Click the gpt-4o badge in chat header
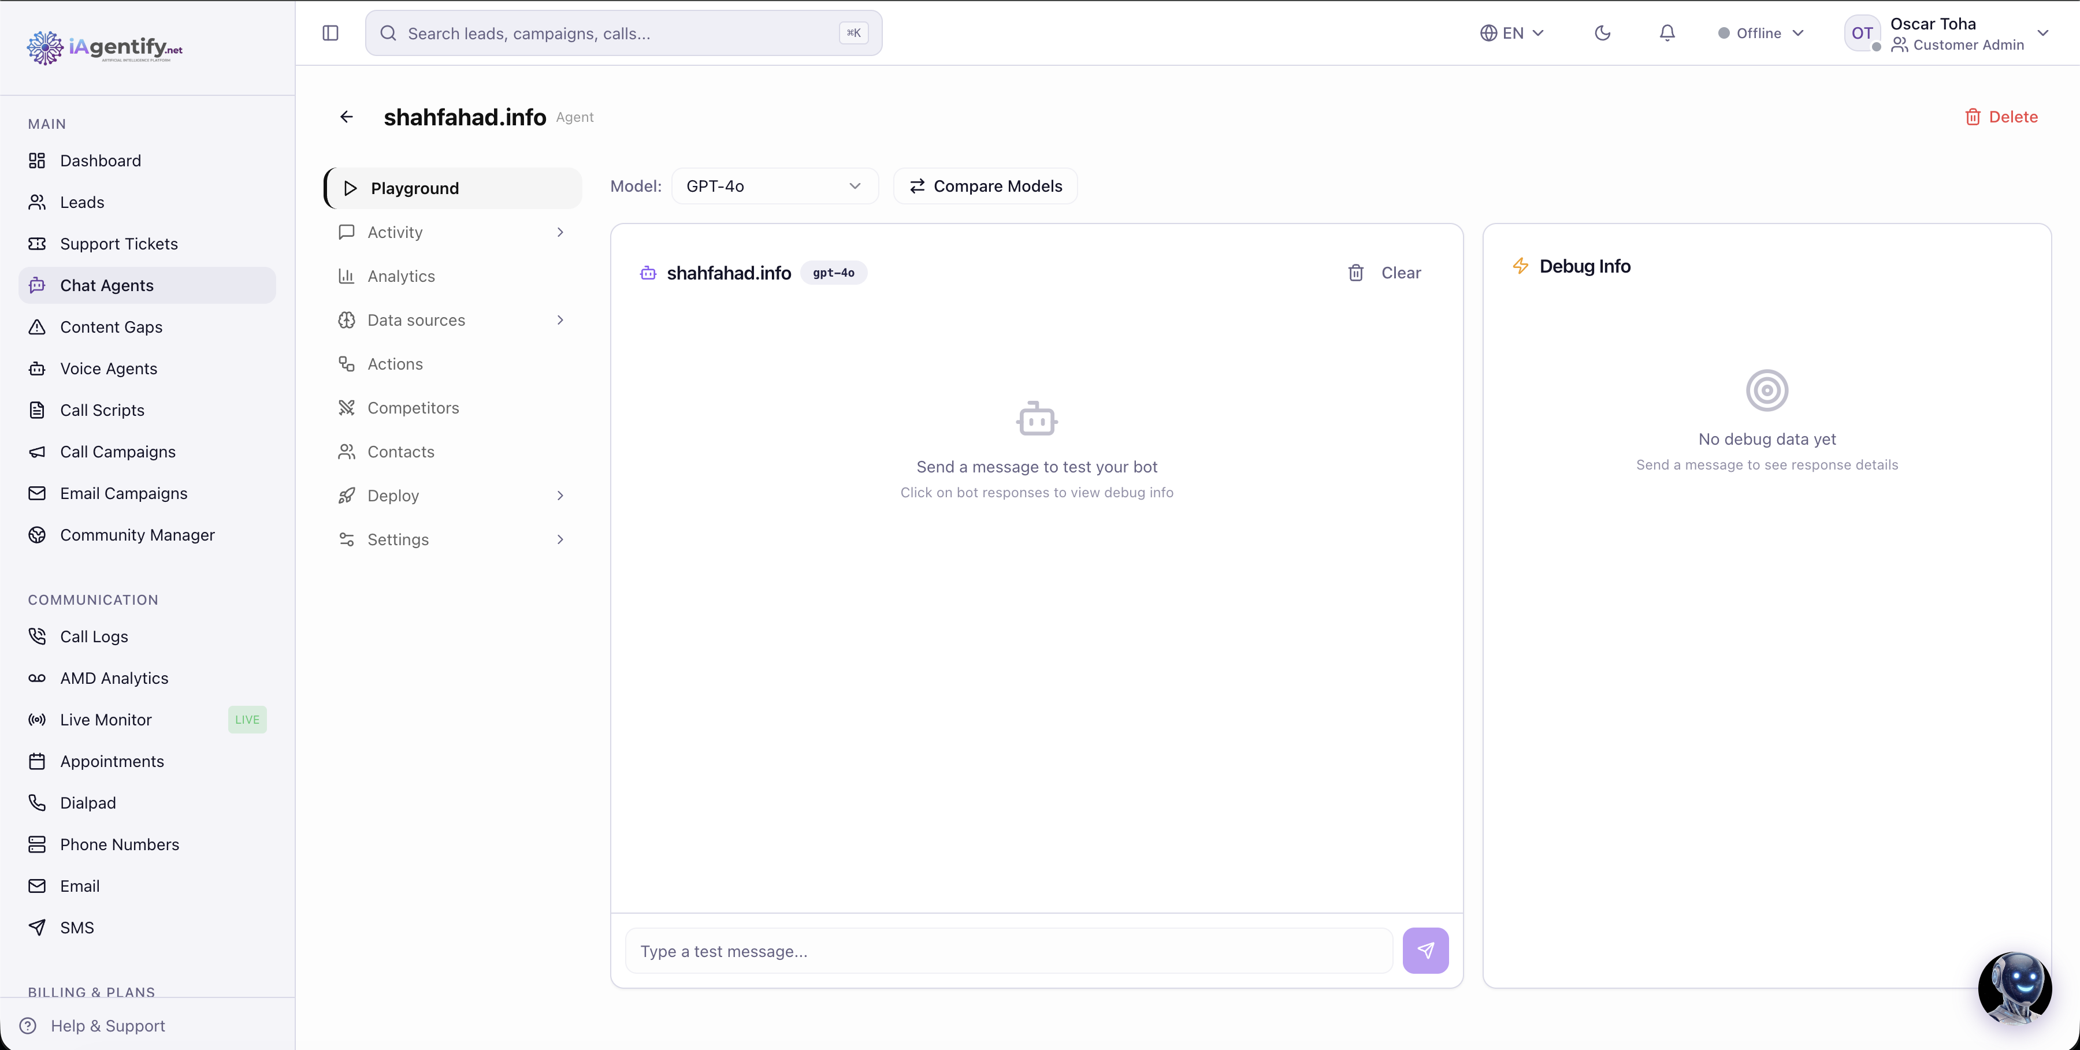The image size is (2080, 1050). (x=833, y=273)
